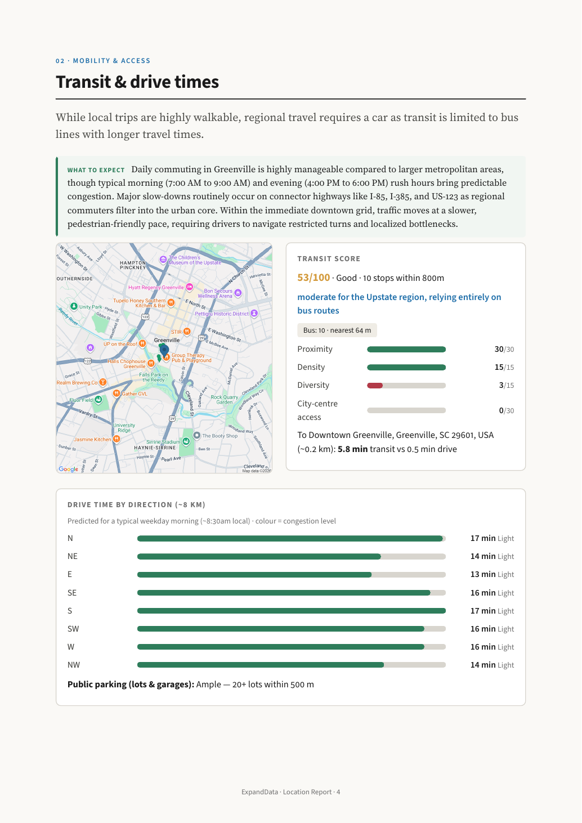Select the Group Therapy Pub marker
582x823 pixels.
coord(167,357)
